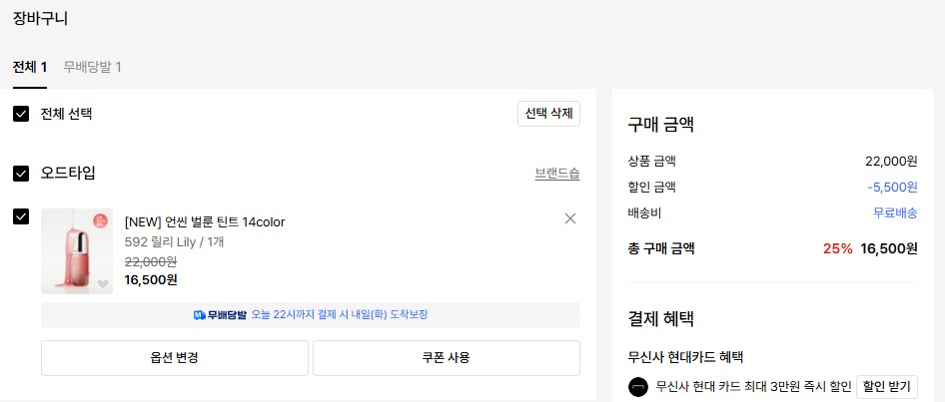
Task: Open the tint product thumbnail image
Action: 77,251
